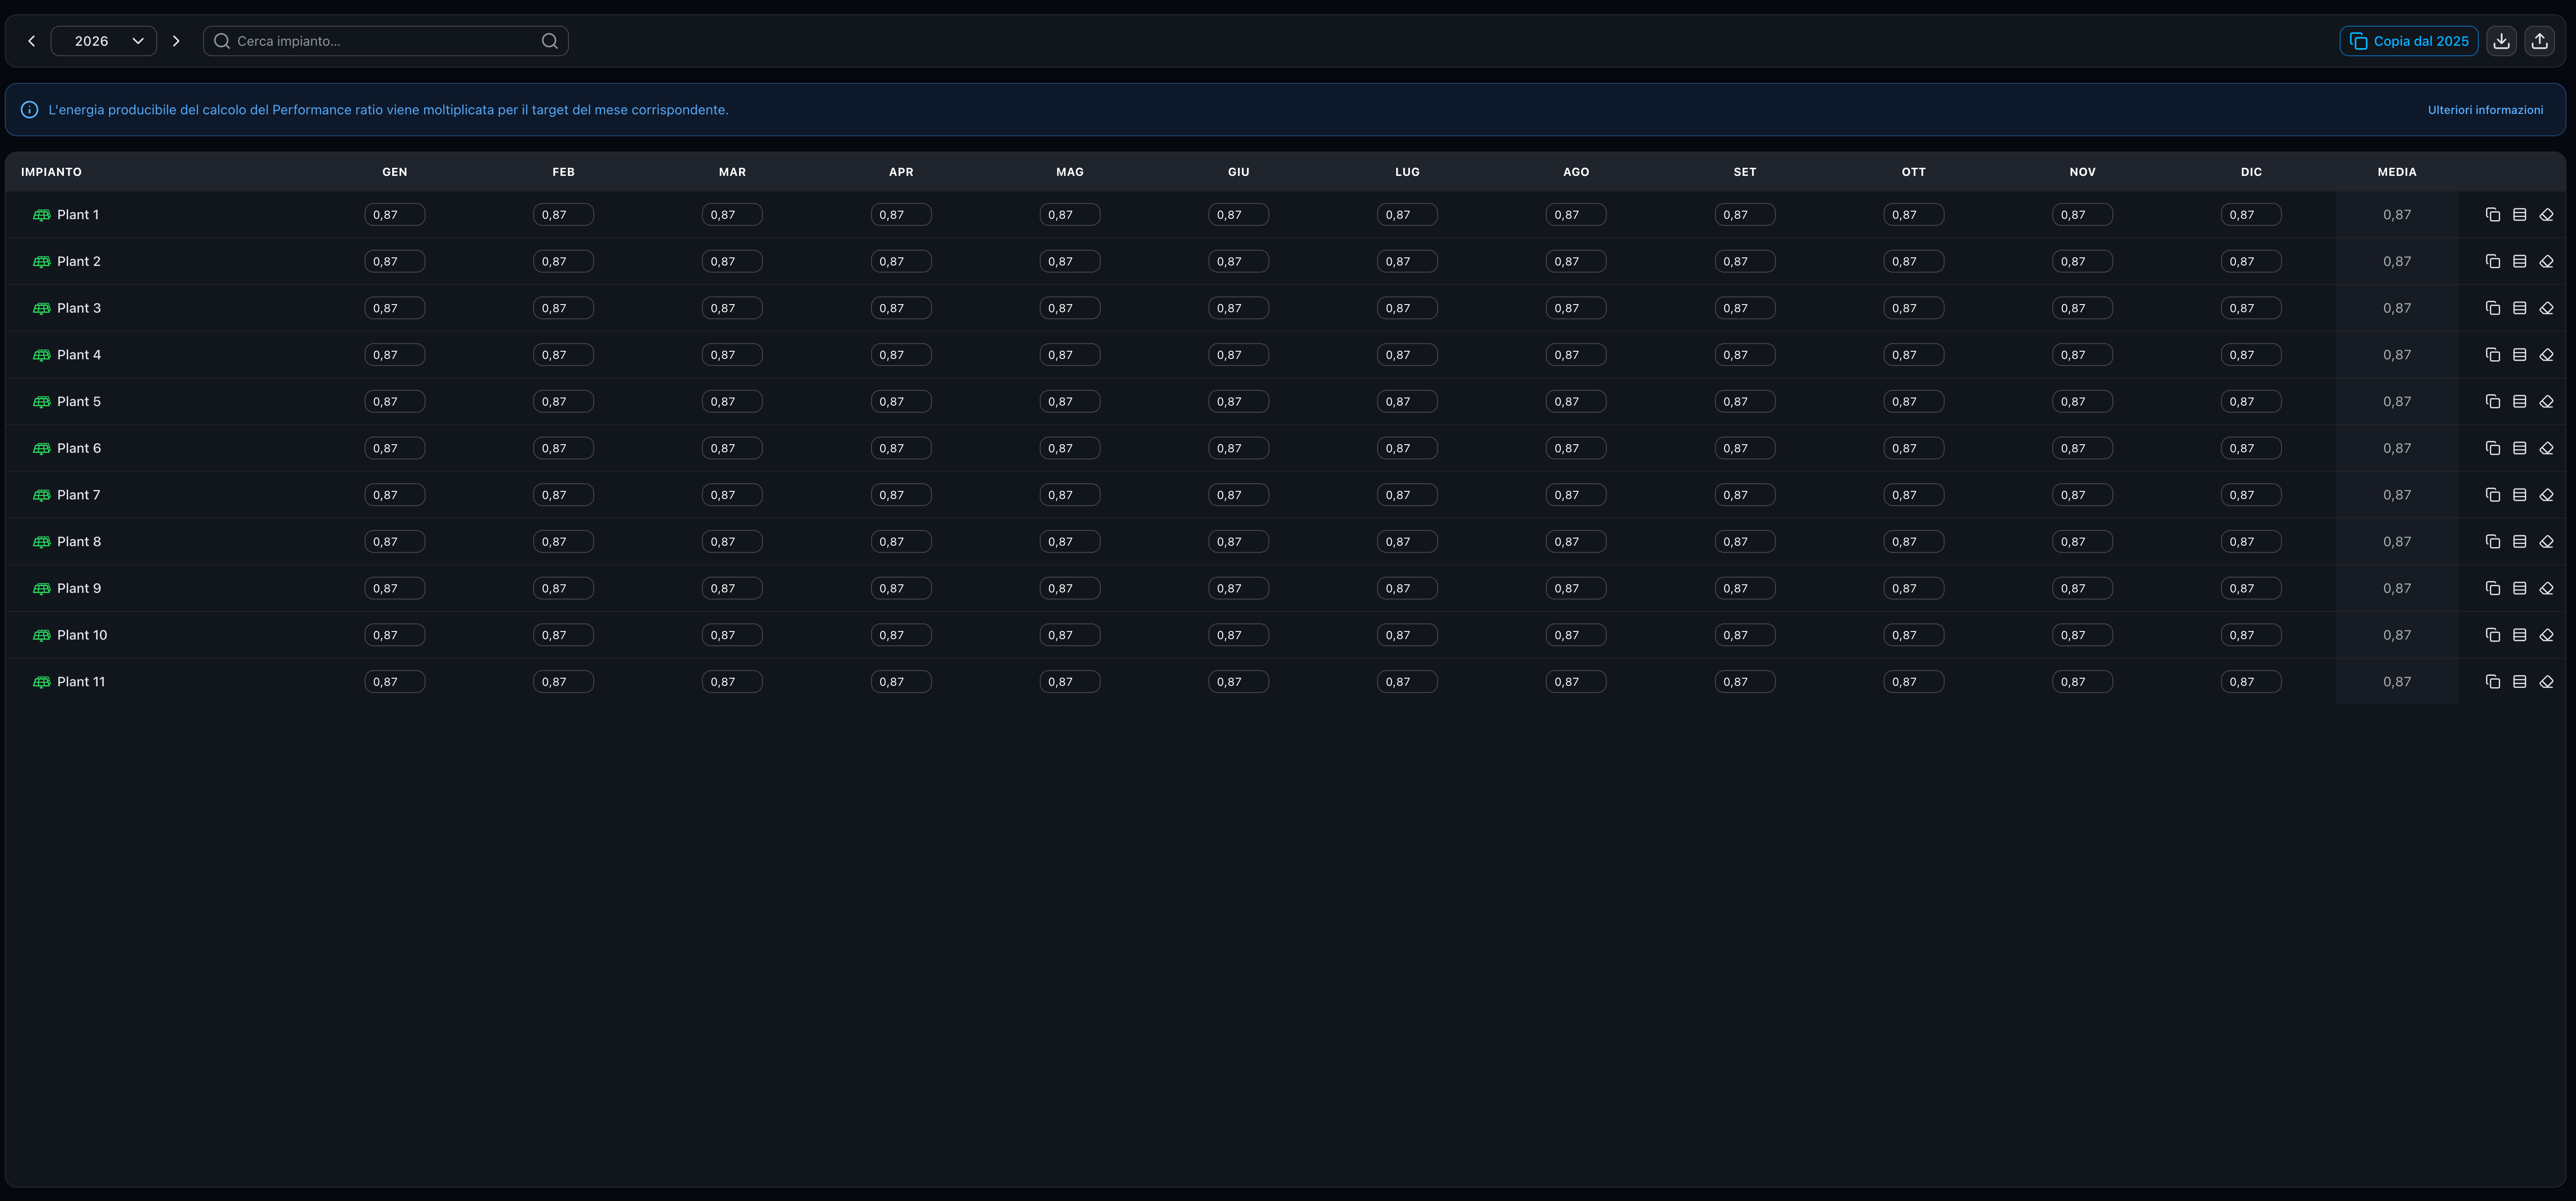Go to the previous year arrow
The width and height of the screenshot is (2576, 1201).
point(31,41)
